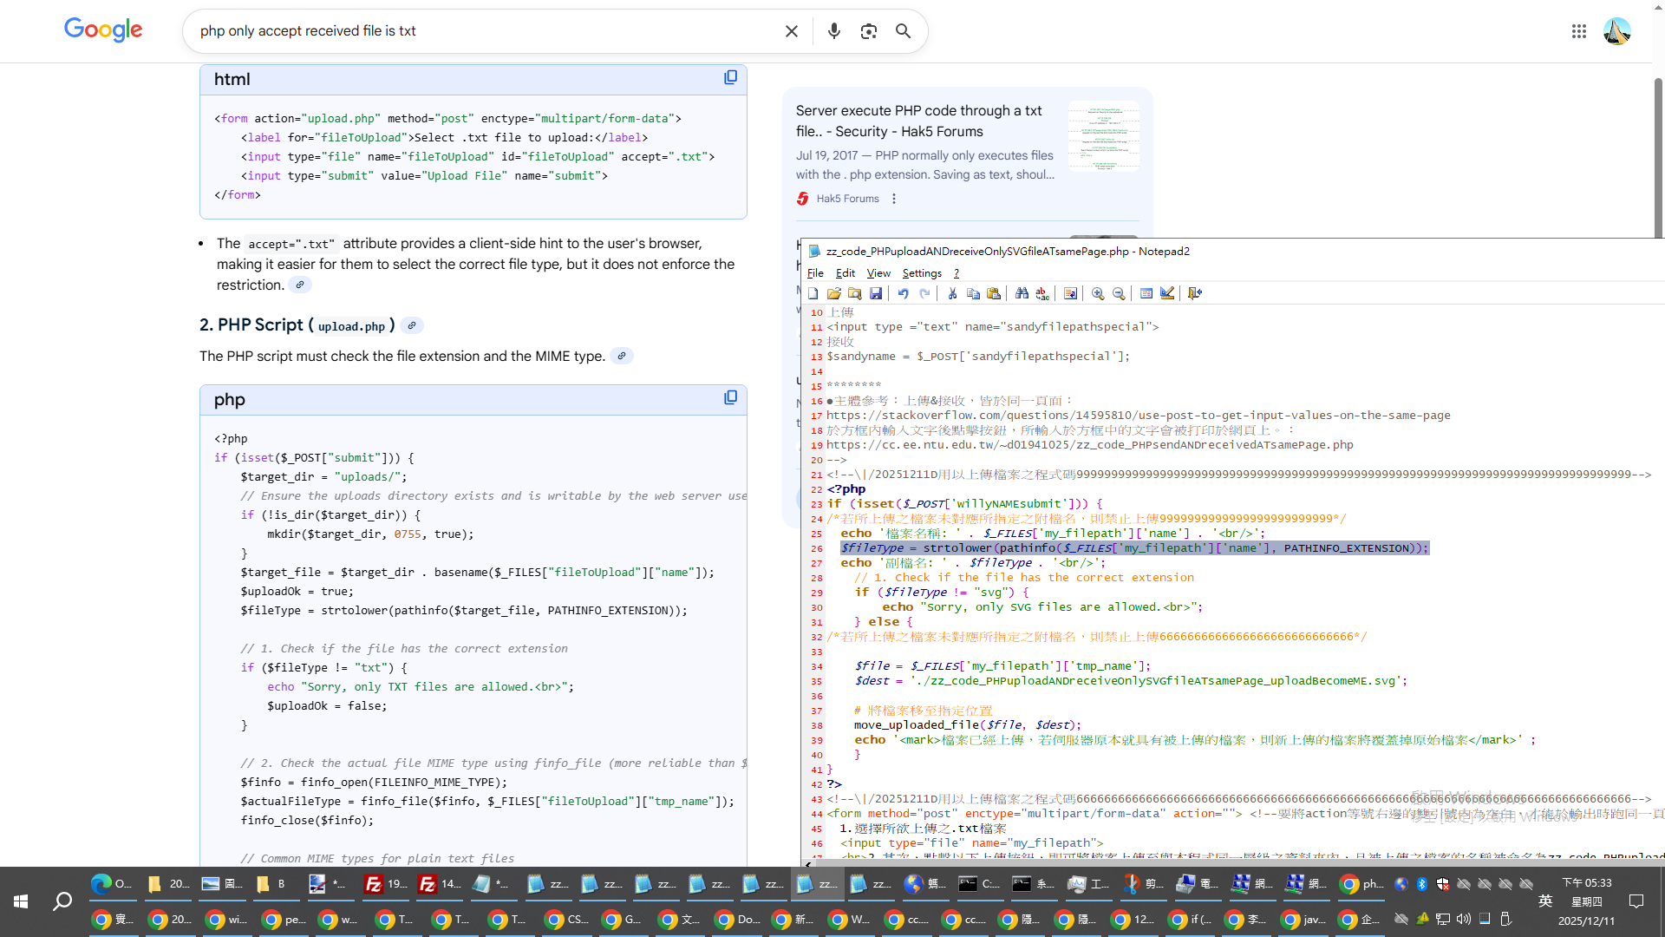Open Find with the binoculars icon
Screen dimensions: 1665x937
(1022, 293)
